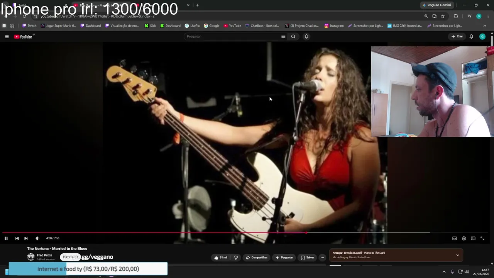The image size is (494, 278).
Task: Open the player settings gear
Action: click(464, 238)
